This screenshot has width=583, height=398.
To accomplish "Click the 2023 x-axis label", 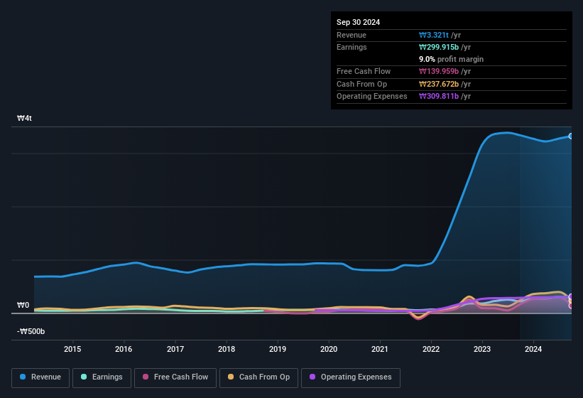I will pyautogui.click(x=482, y=349).
